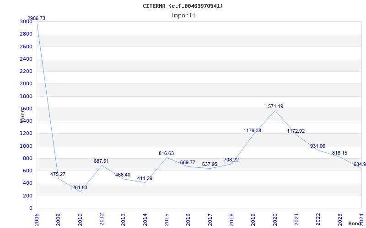
Task: Click the 411.29 value label
Action: tap(145, 178)
